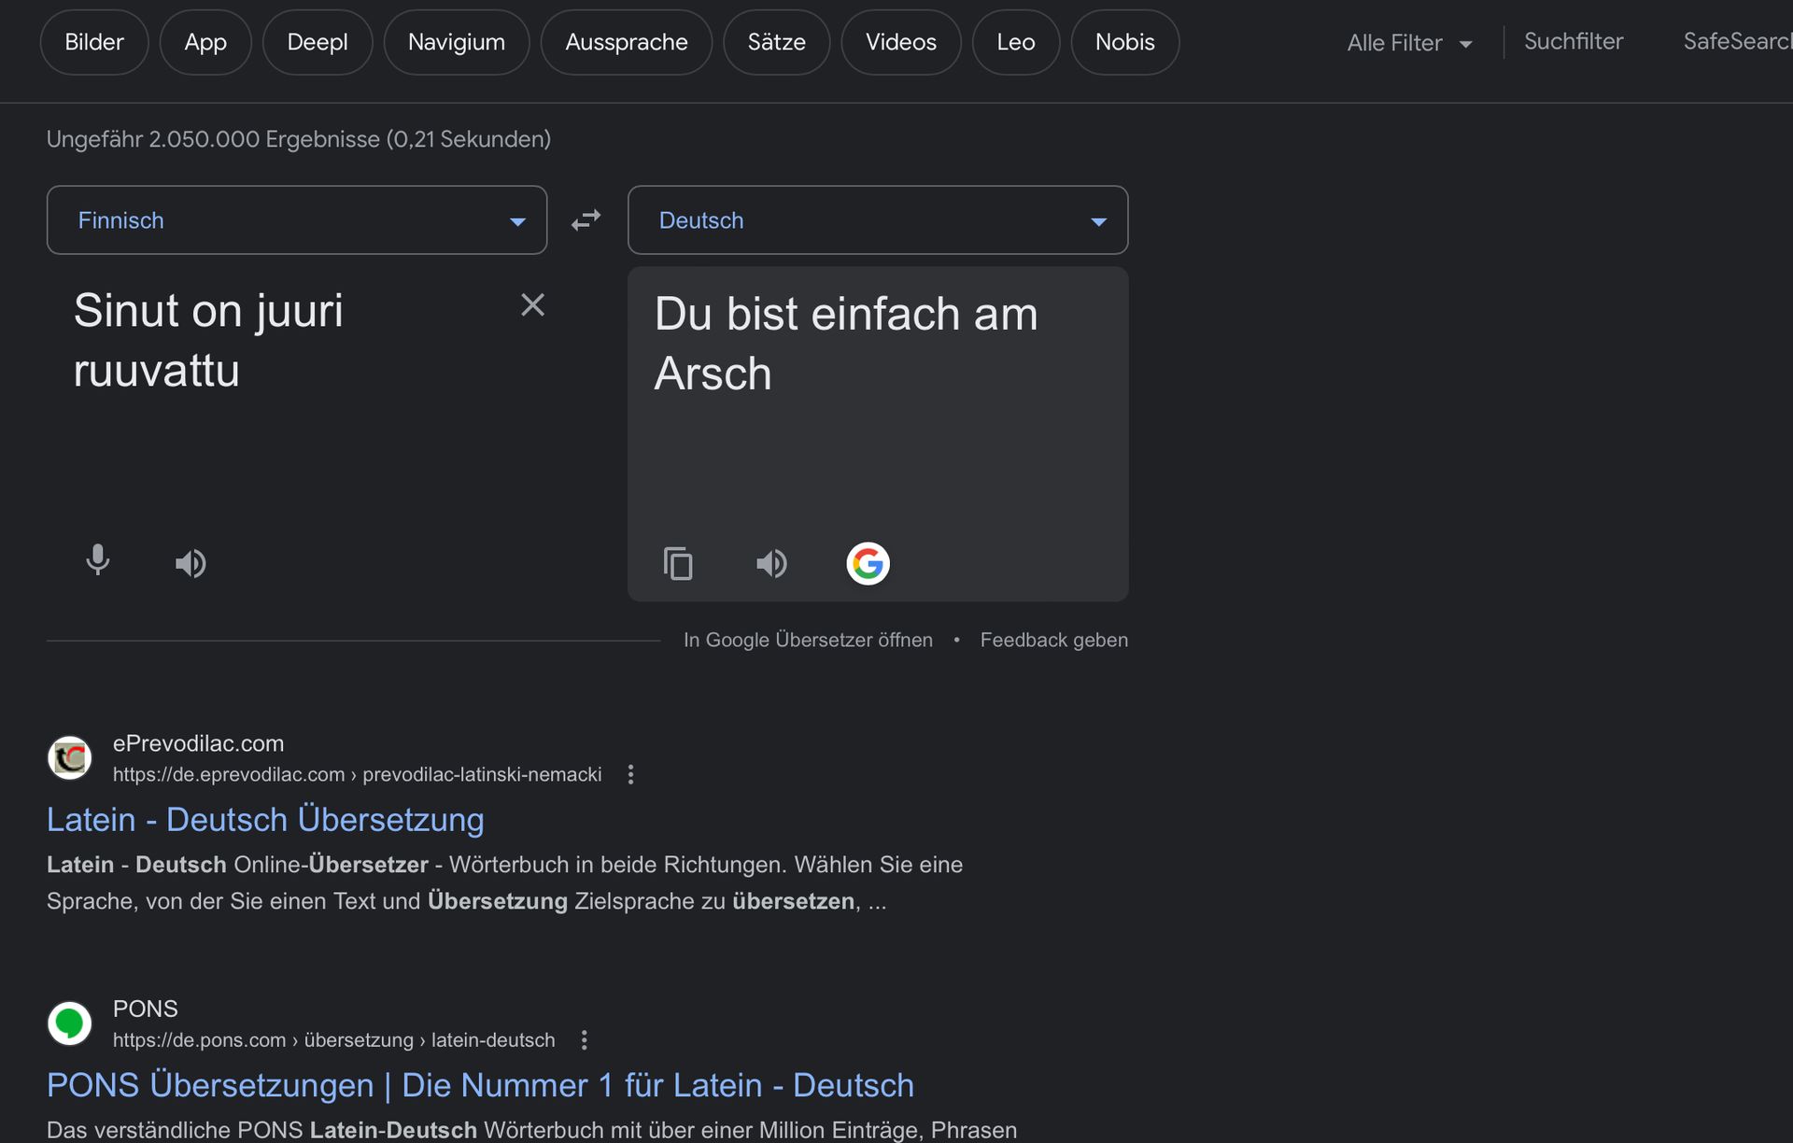
Task: Open the Latein - Deutsch Übersetzung result
Action: pos(265,819)
